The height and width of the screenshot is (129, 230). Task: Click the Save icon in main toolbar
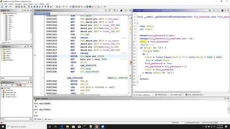coord(2,7)
